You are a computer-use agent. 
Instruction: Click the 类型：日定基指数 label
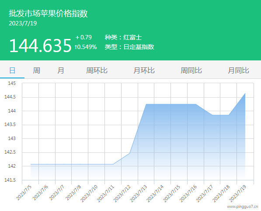click(x=129, y=47)
